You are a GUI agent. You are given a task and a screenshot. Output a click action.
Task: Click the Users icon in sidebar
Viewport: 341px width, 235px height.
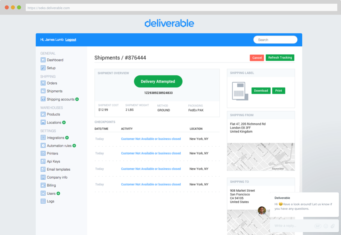click(x=43, y=193)
